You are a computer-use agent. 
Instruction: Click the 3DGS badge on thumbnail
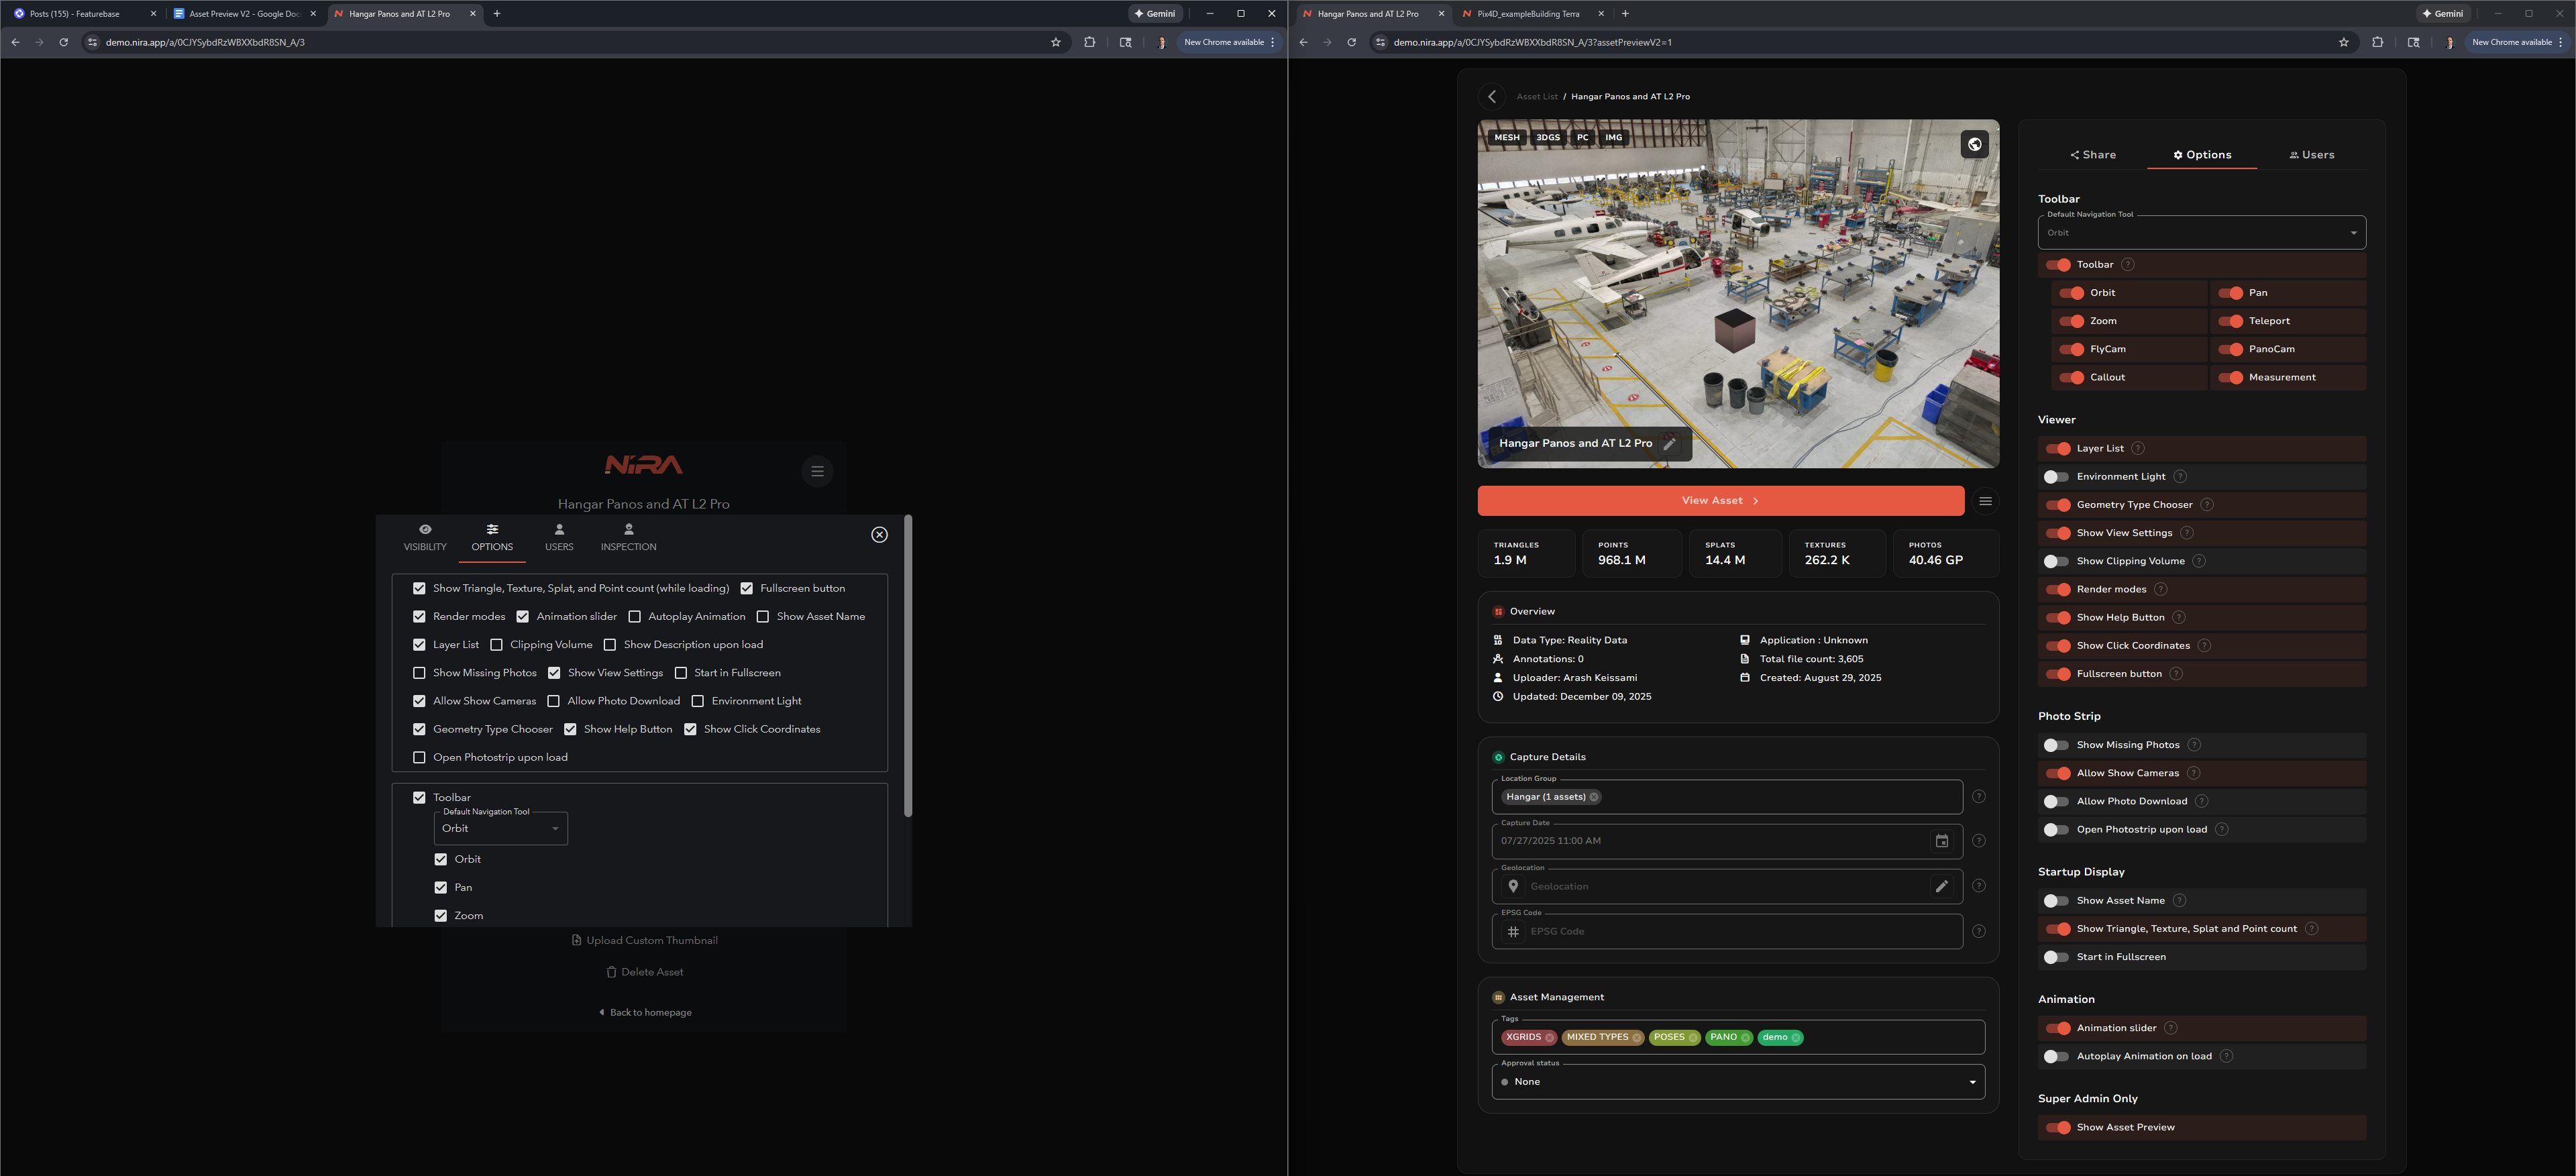(1547, 138)
